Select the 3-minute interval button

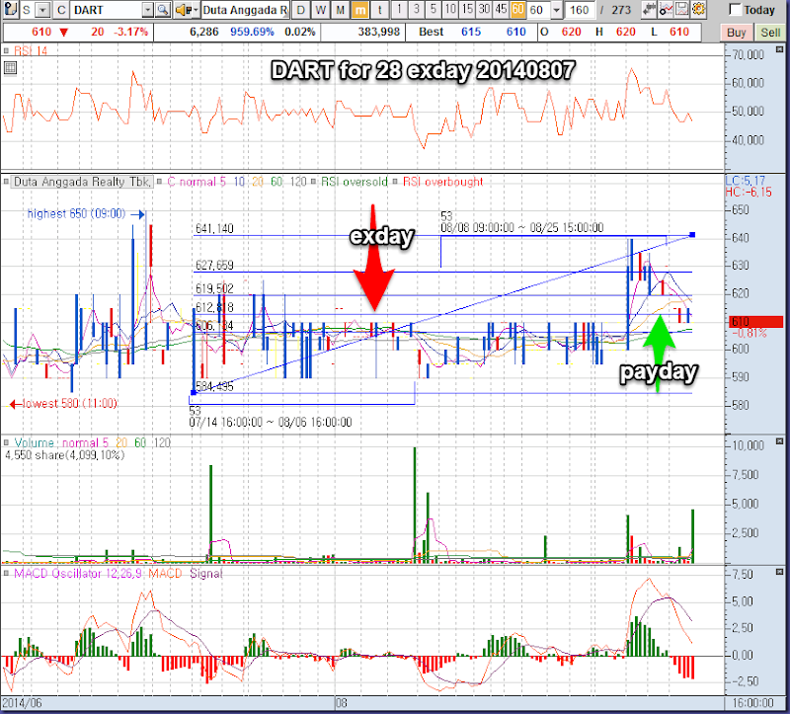pos(416,9)
